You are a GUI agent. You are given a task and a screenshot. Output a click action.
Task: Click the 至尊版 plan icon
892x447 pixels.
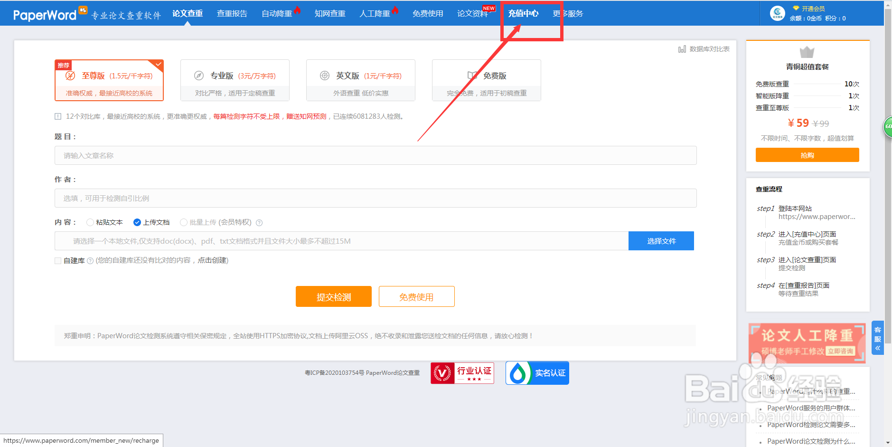tap(70, 76)
